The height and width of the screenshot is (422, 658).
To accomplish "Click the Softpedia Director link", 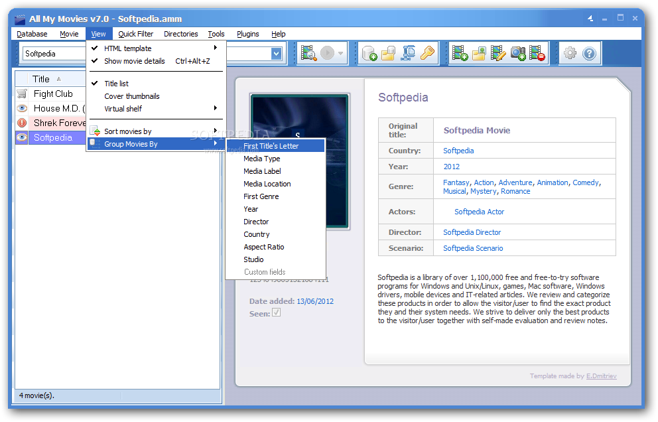I will tap(472, 232).
